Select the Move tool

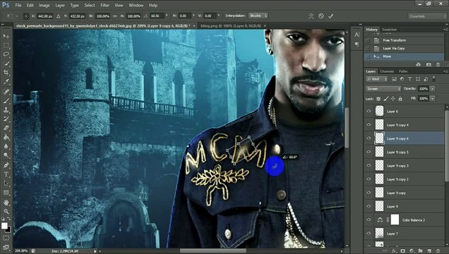(6, 36)
